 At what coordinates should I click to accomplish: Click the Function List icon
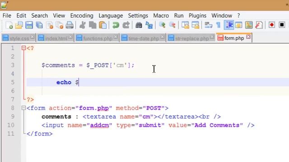[259, 25]
